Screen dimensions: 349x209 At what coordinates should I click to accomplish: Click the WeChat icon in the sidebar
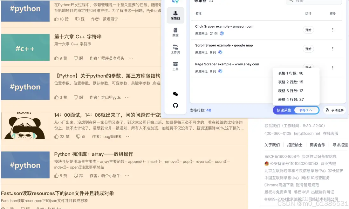click(x=175, y=94)
